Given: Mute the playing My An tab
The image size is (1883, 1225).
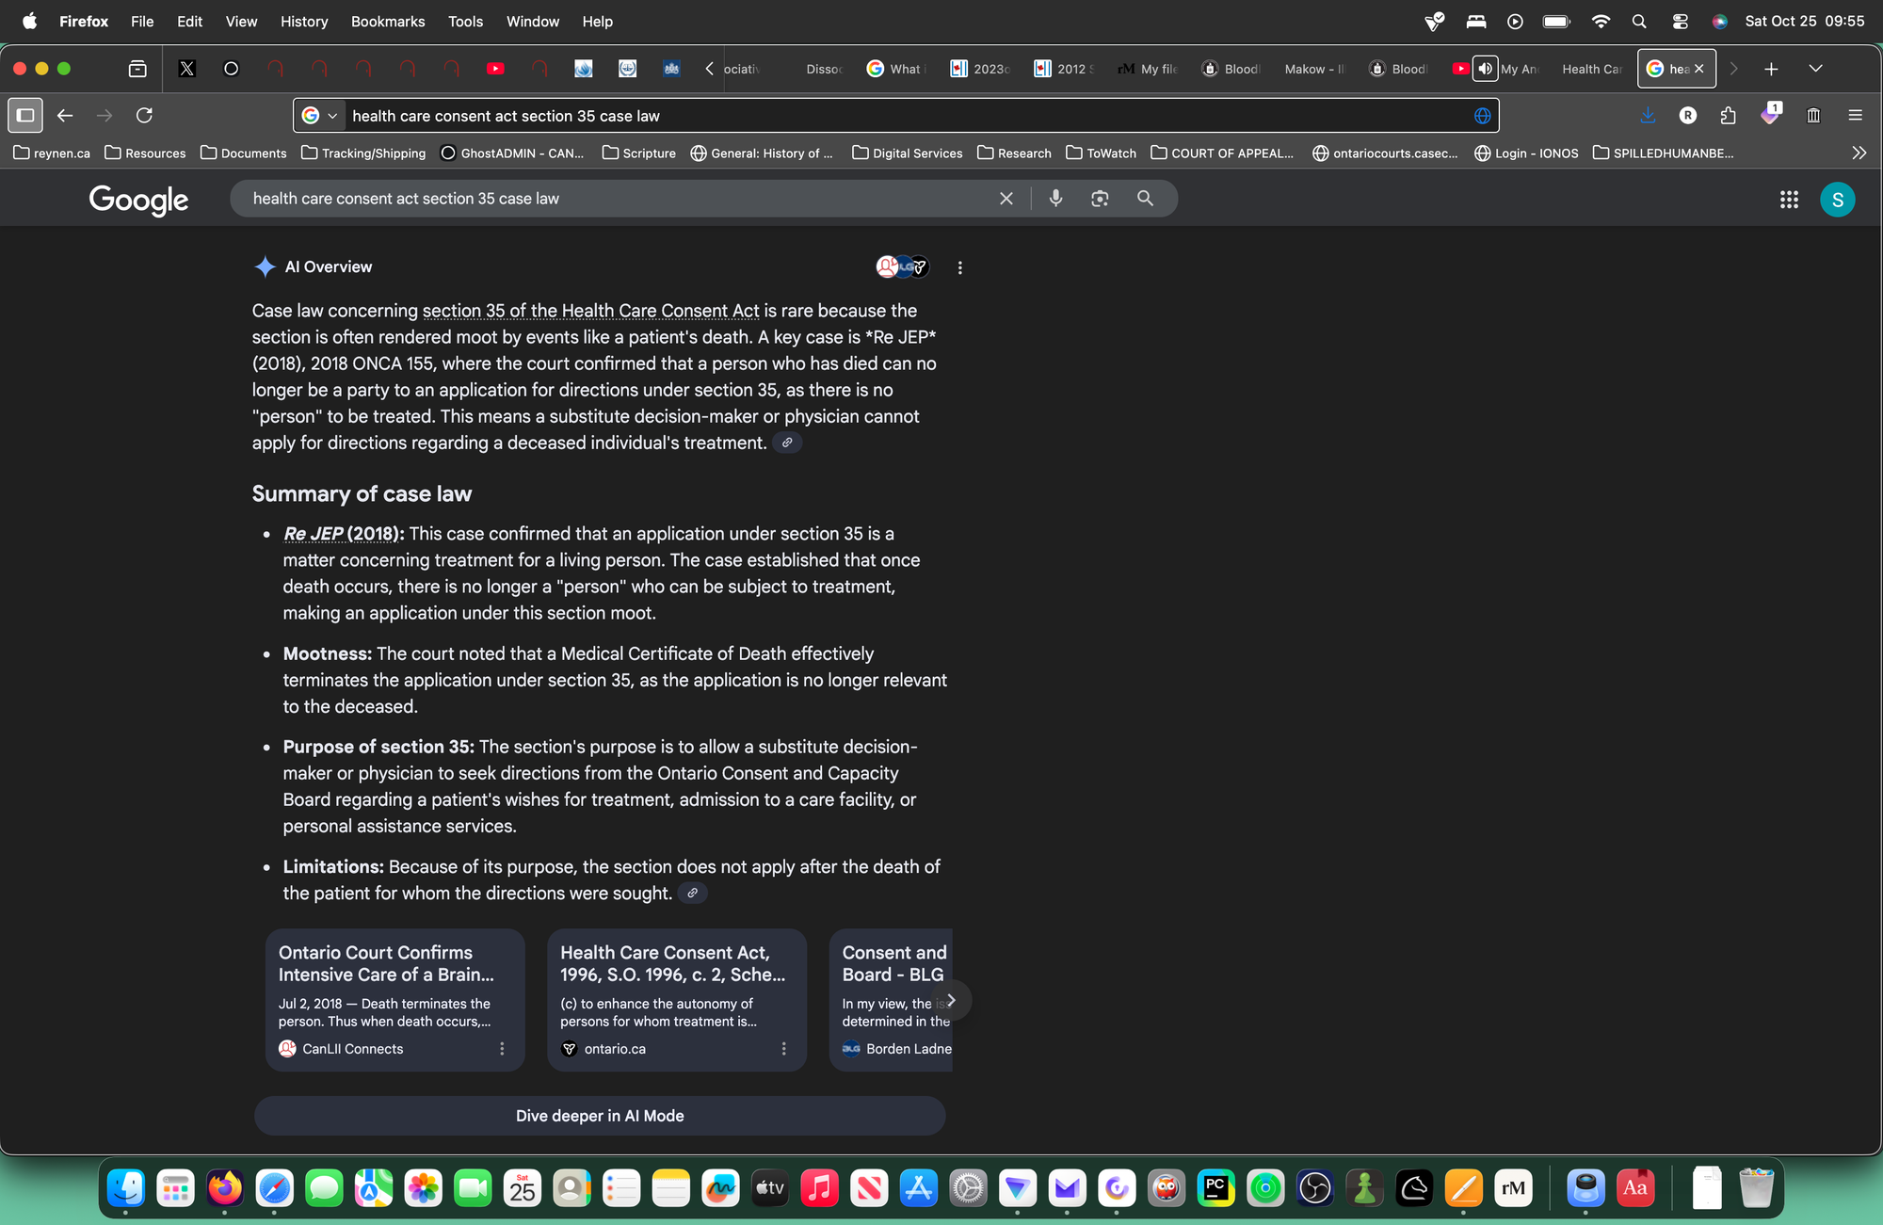Looking at the screenshot, I should (x=1485, y=69).
